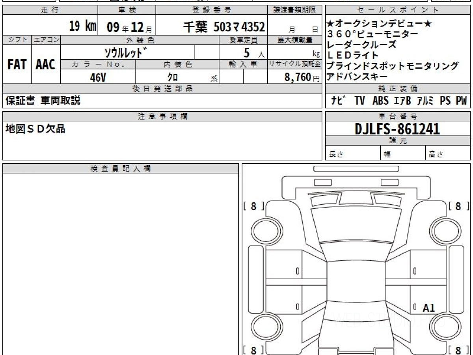The height and width of the screenshot is (355, 473).
Task: Select the アルミ equipment item
Action: (x=426, y=101)
